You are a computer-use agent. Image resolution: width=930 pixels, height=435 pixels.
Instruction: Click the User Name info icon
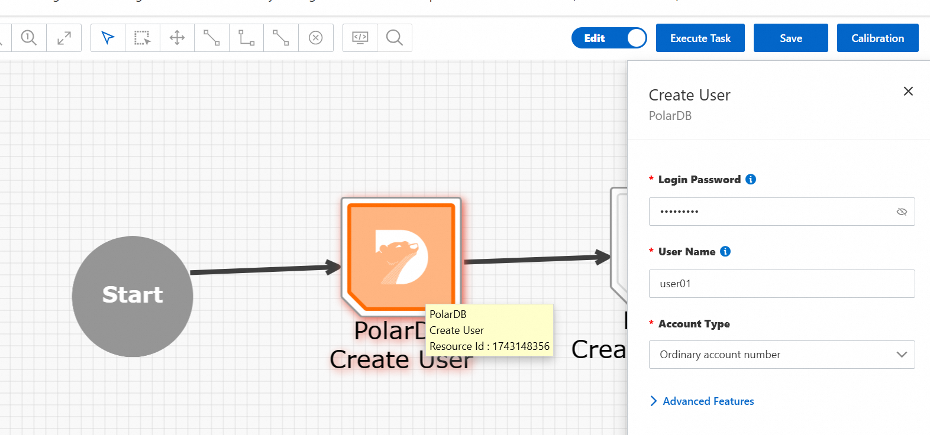point(725,251)
